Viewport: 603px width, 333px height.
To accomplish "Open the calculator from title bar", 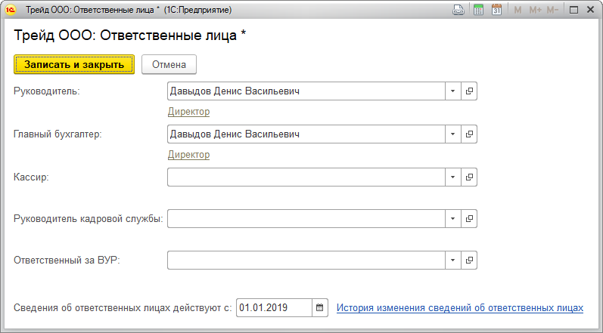I will click(478, 10).
